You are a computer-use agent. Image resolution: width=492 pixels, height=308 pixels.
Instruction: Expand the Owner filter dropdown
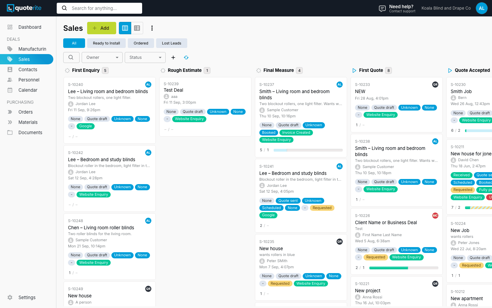(x=102, y=57)
